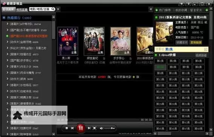Click 第1集 link in watched bar
The height and width of the screenshot is (137, 214).
click(169, 49)
